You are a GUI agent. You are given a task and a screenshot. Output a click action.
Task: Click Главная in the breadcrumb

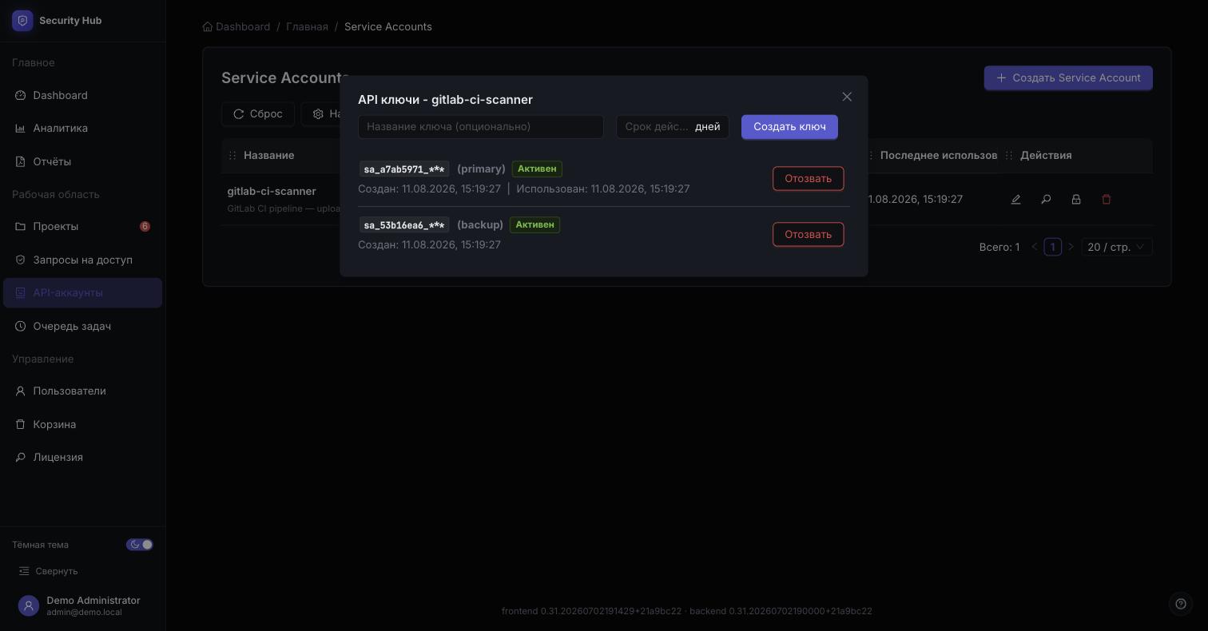(x=307, y=26)
